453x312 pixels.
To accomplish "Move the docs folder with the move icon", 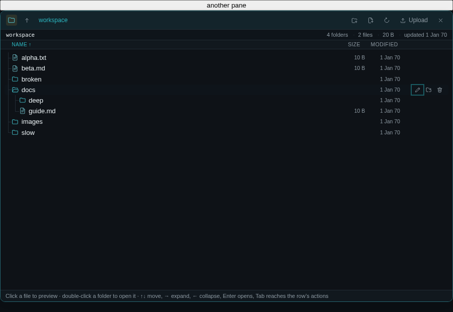I will (x=429, y=90).
